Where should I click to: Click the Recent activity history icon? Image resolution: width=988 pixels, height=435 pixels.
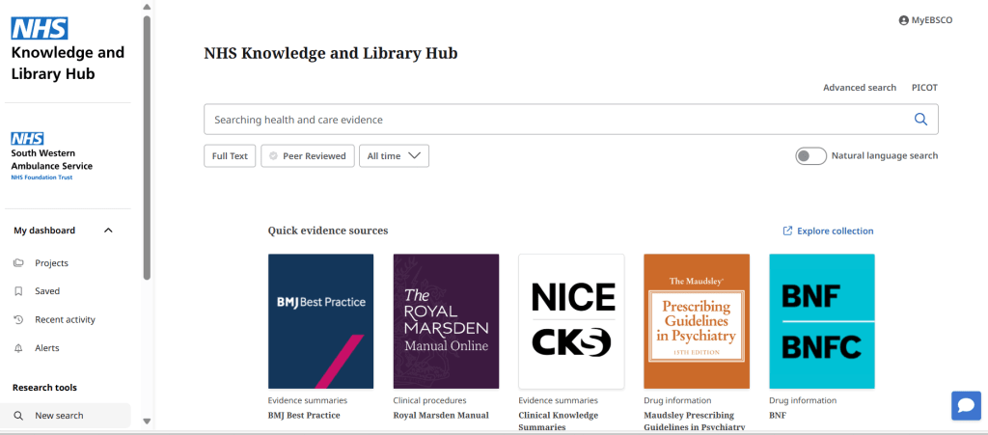click(18, 320)
